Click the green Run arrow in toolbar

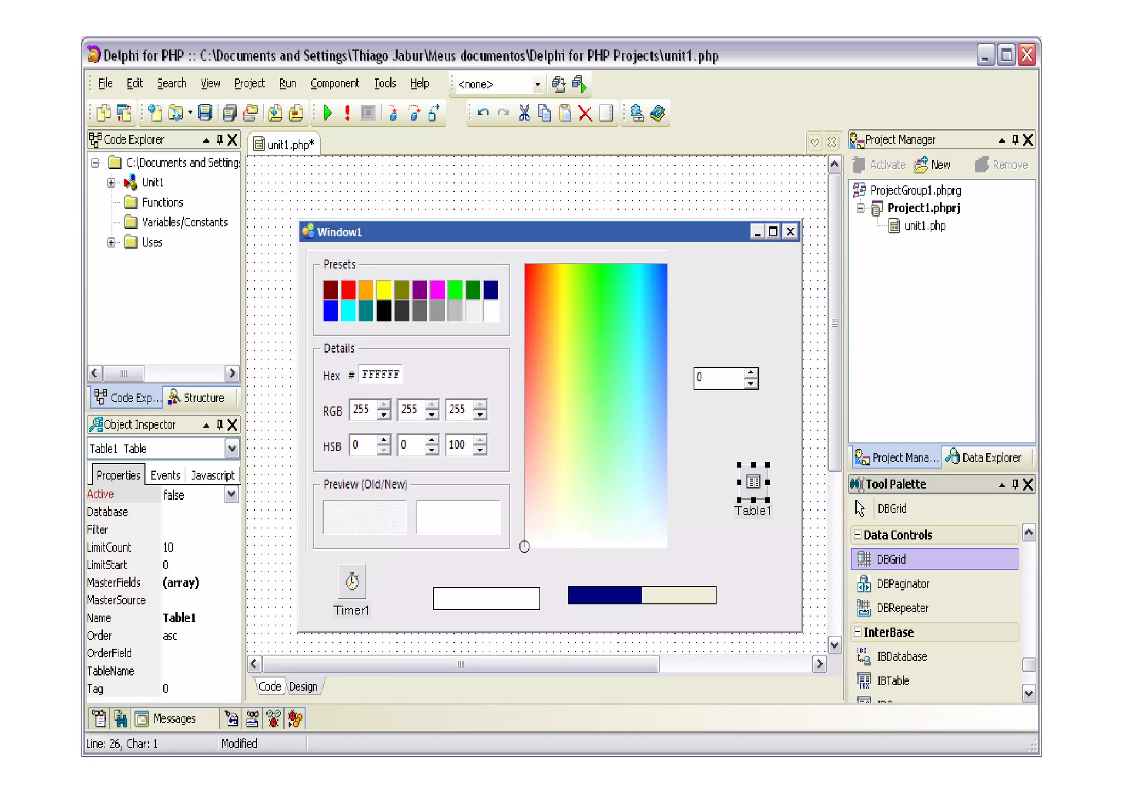point(327,113)
